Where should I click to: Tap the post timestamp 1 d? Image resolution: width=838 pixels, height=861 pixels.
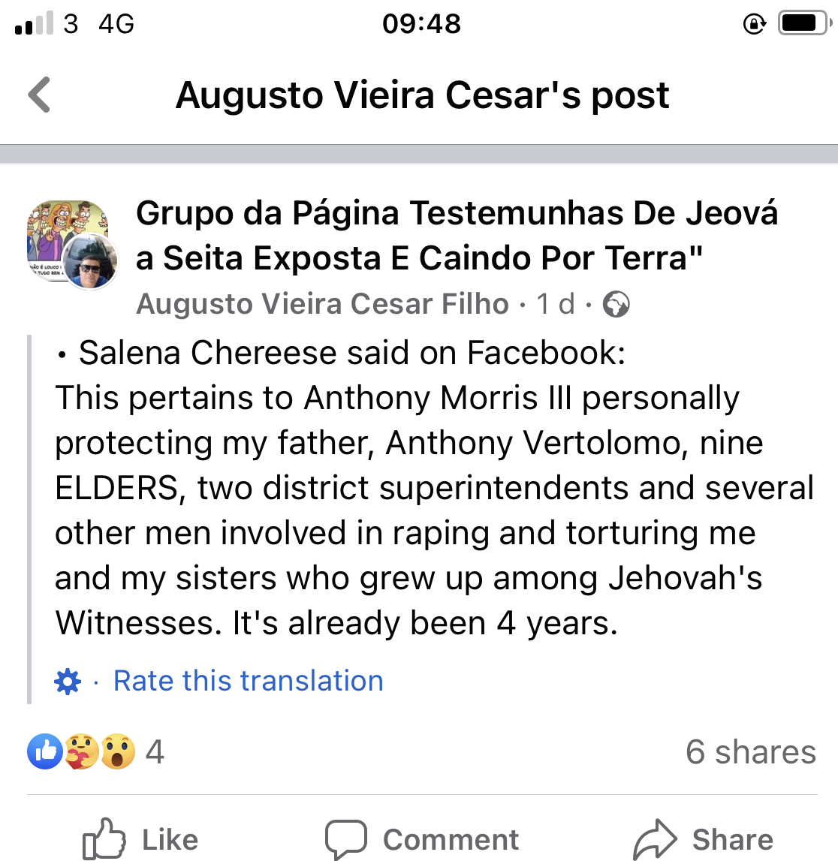[556, 304]
